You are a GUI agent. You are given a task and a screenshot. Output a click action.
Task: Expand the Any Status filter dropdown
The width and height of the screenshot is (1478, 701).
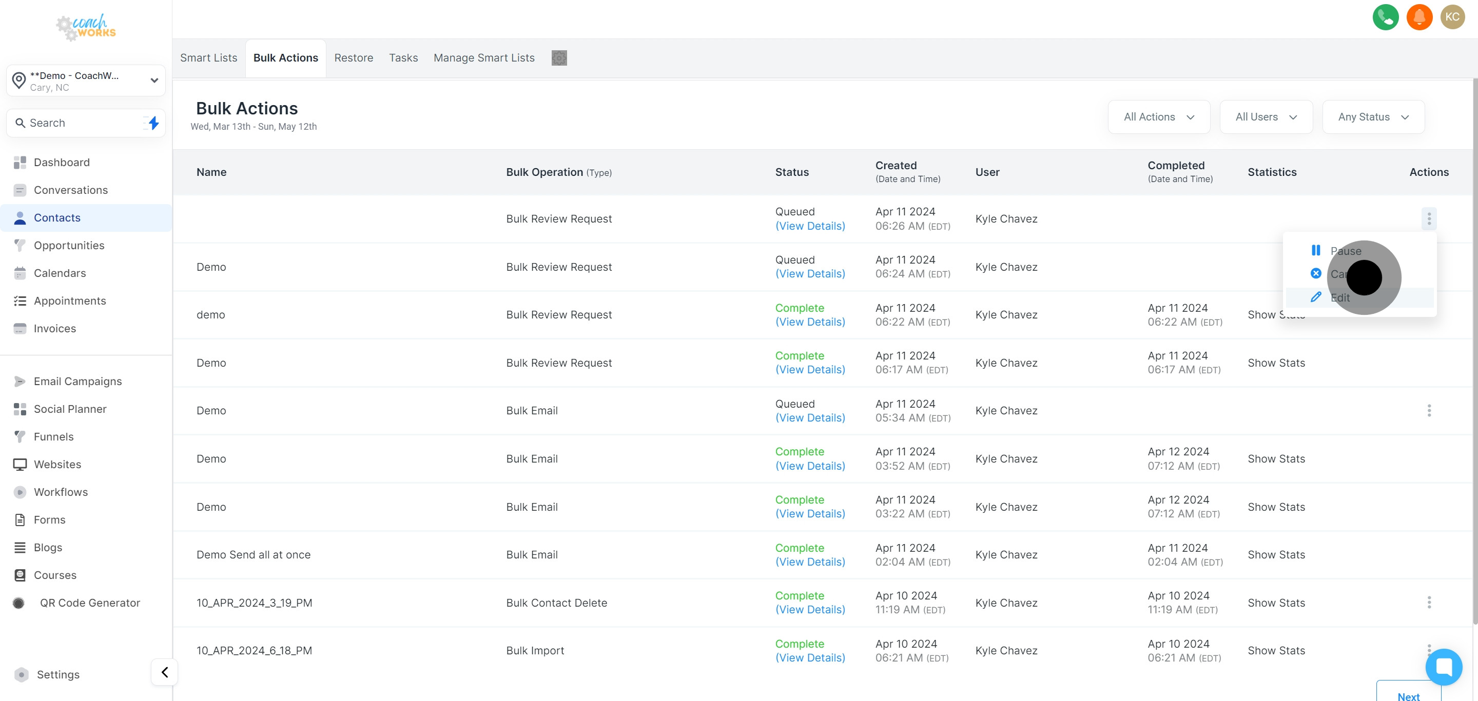pos(1373,117)
